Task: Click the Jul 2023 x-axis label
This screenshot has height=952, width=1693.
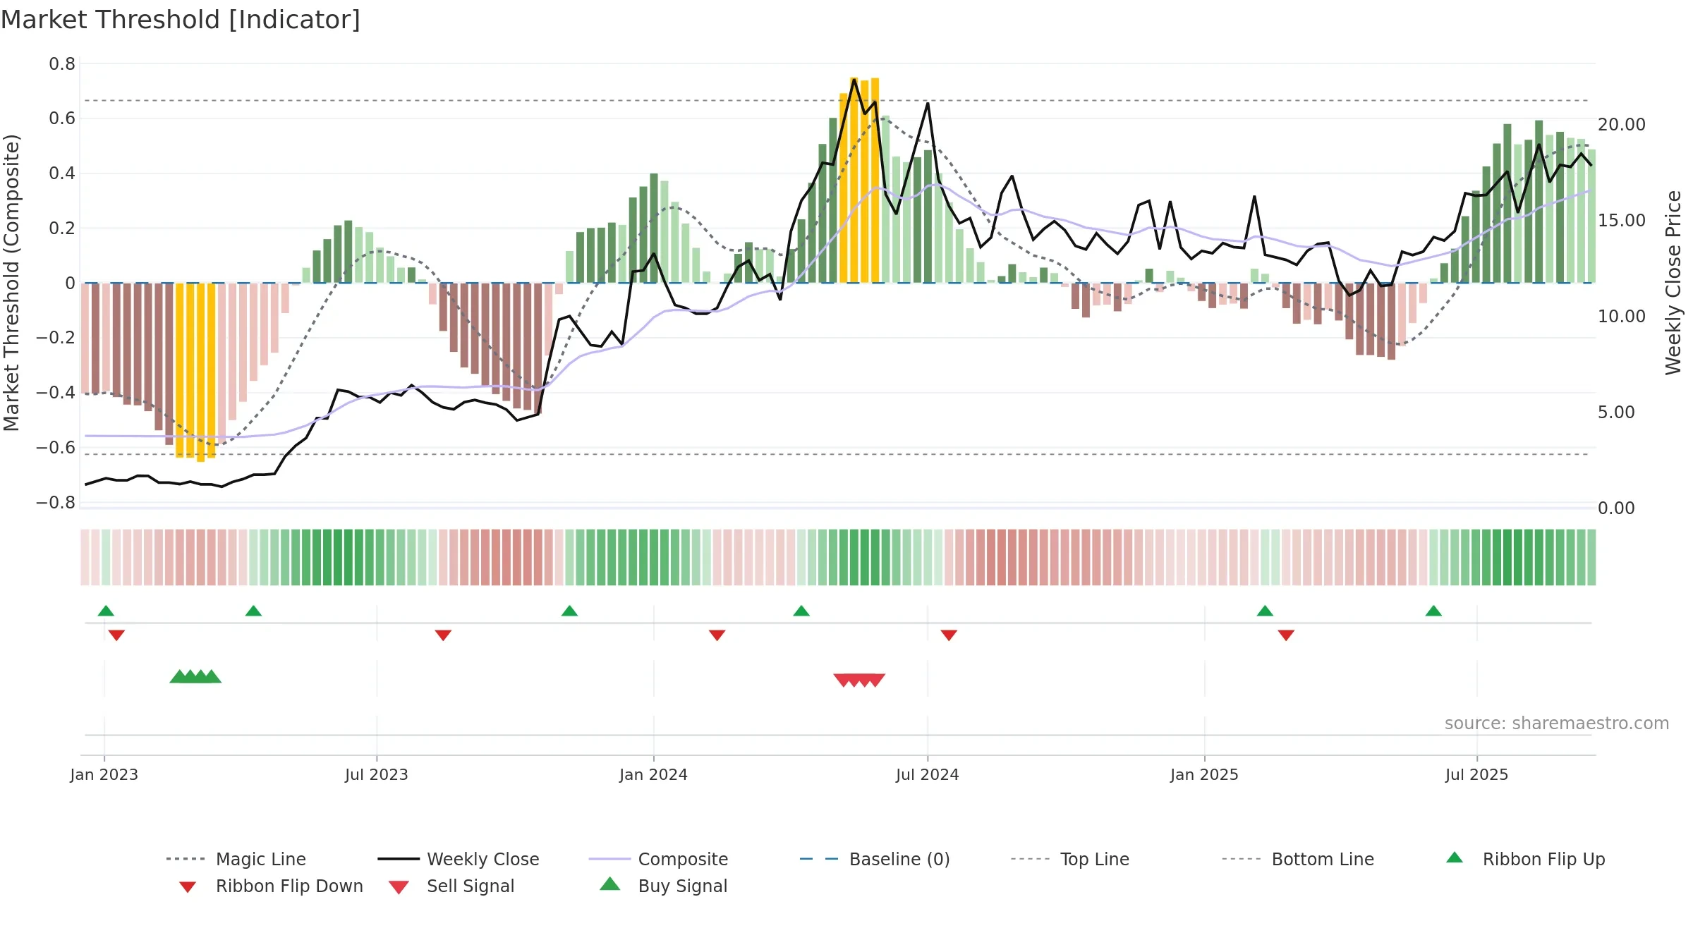Action: coord(377,774)
